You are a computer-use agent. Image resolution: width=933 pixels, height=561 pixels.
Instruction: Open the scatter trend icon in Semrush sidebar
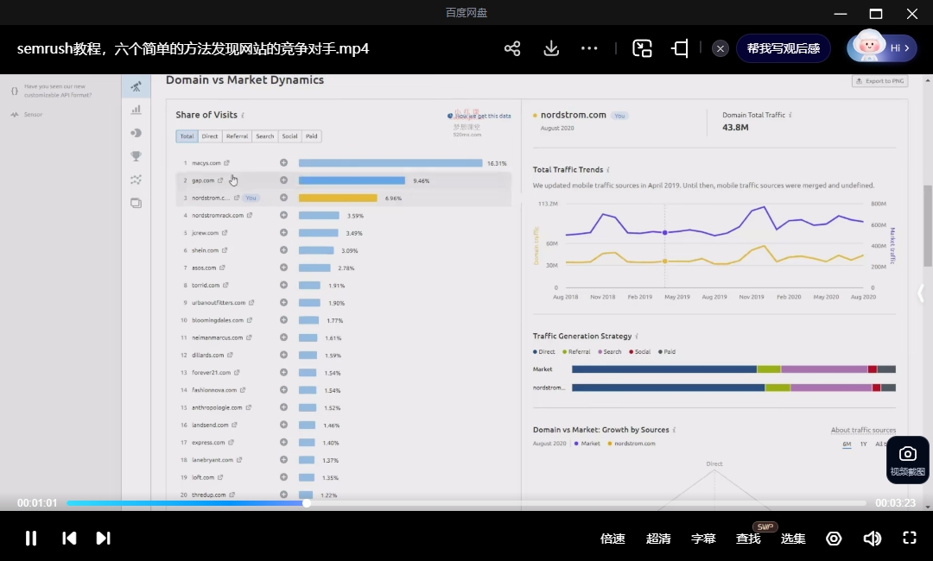136,180
